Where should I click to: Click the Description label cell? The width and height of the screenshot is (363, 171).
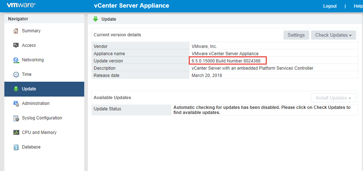(x=140, y=68)
